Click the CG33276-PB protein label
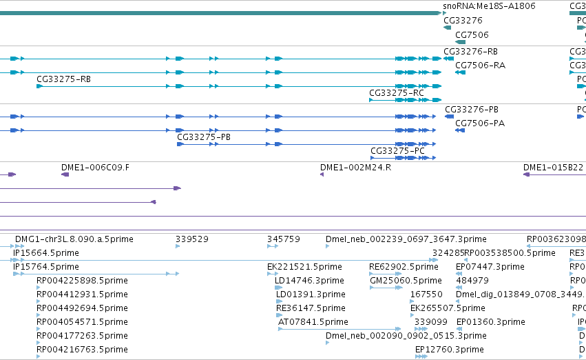 click(471, 110)
